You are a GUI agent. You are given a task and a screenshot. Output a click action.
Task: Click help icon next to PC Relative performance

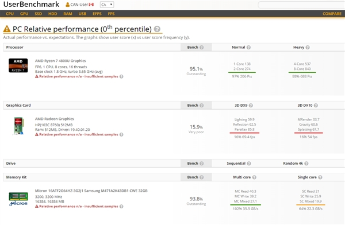pos(157,29)
